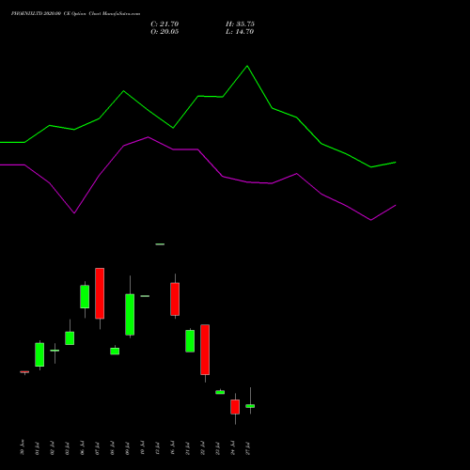Click the low price value L: 14.70

coord(240,32)
